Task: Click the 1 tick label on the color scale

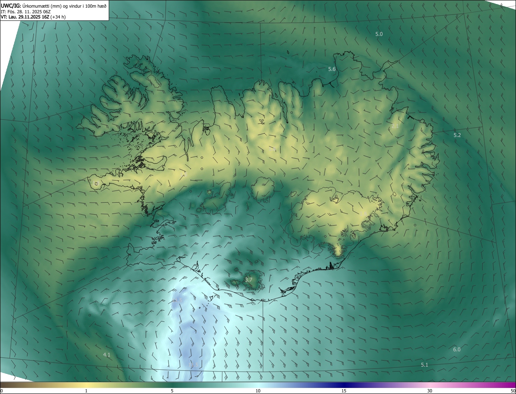Action: click(86, 391)
